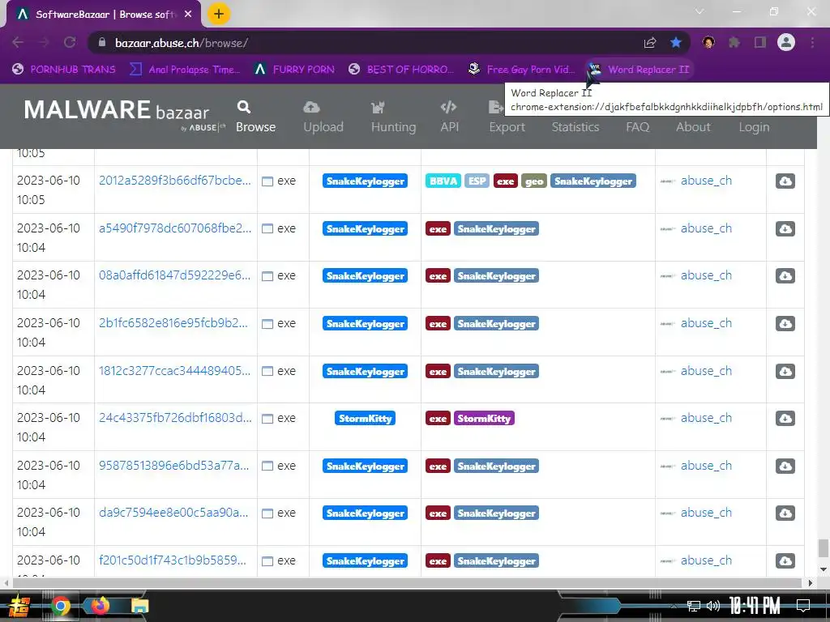Reload the page
The image size is (830, 622).
coord(70,42)
